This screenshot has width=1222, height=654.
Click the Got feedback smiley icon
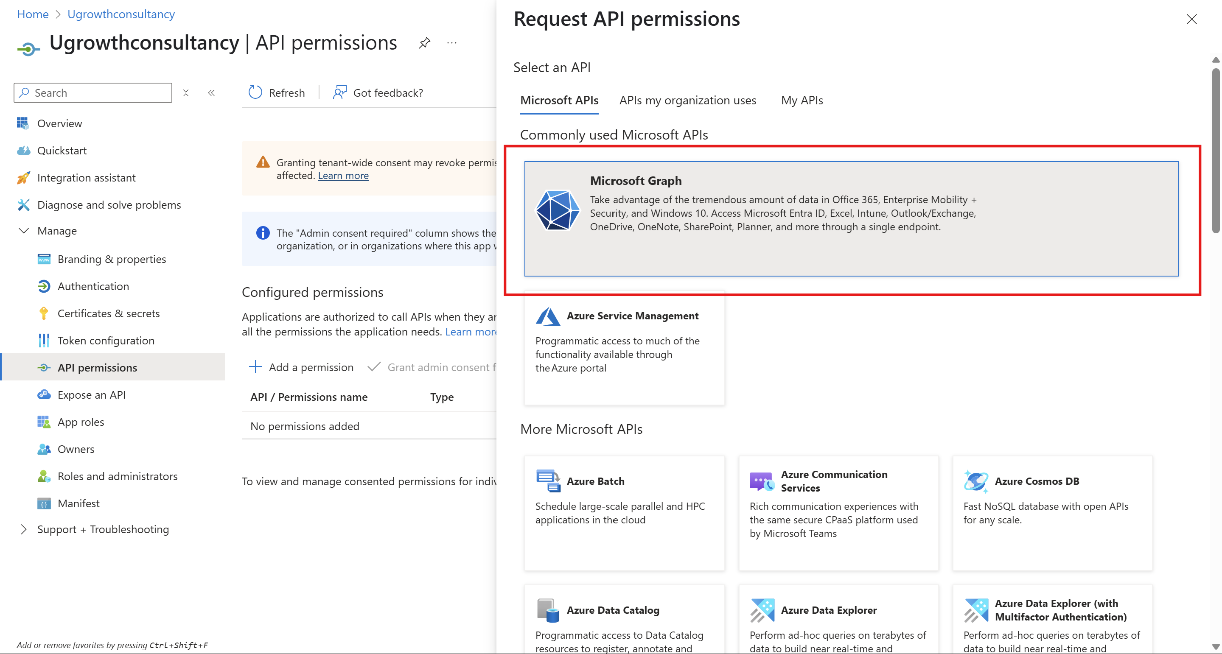[339, 92]
